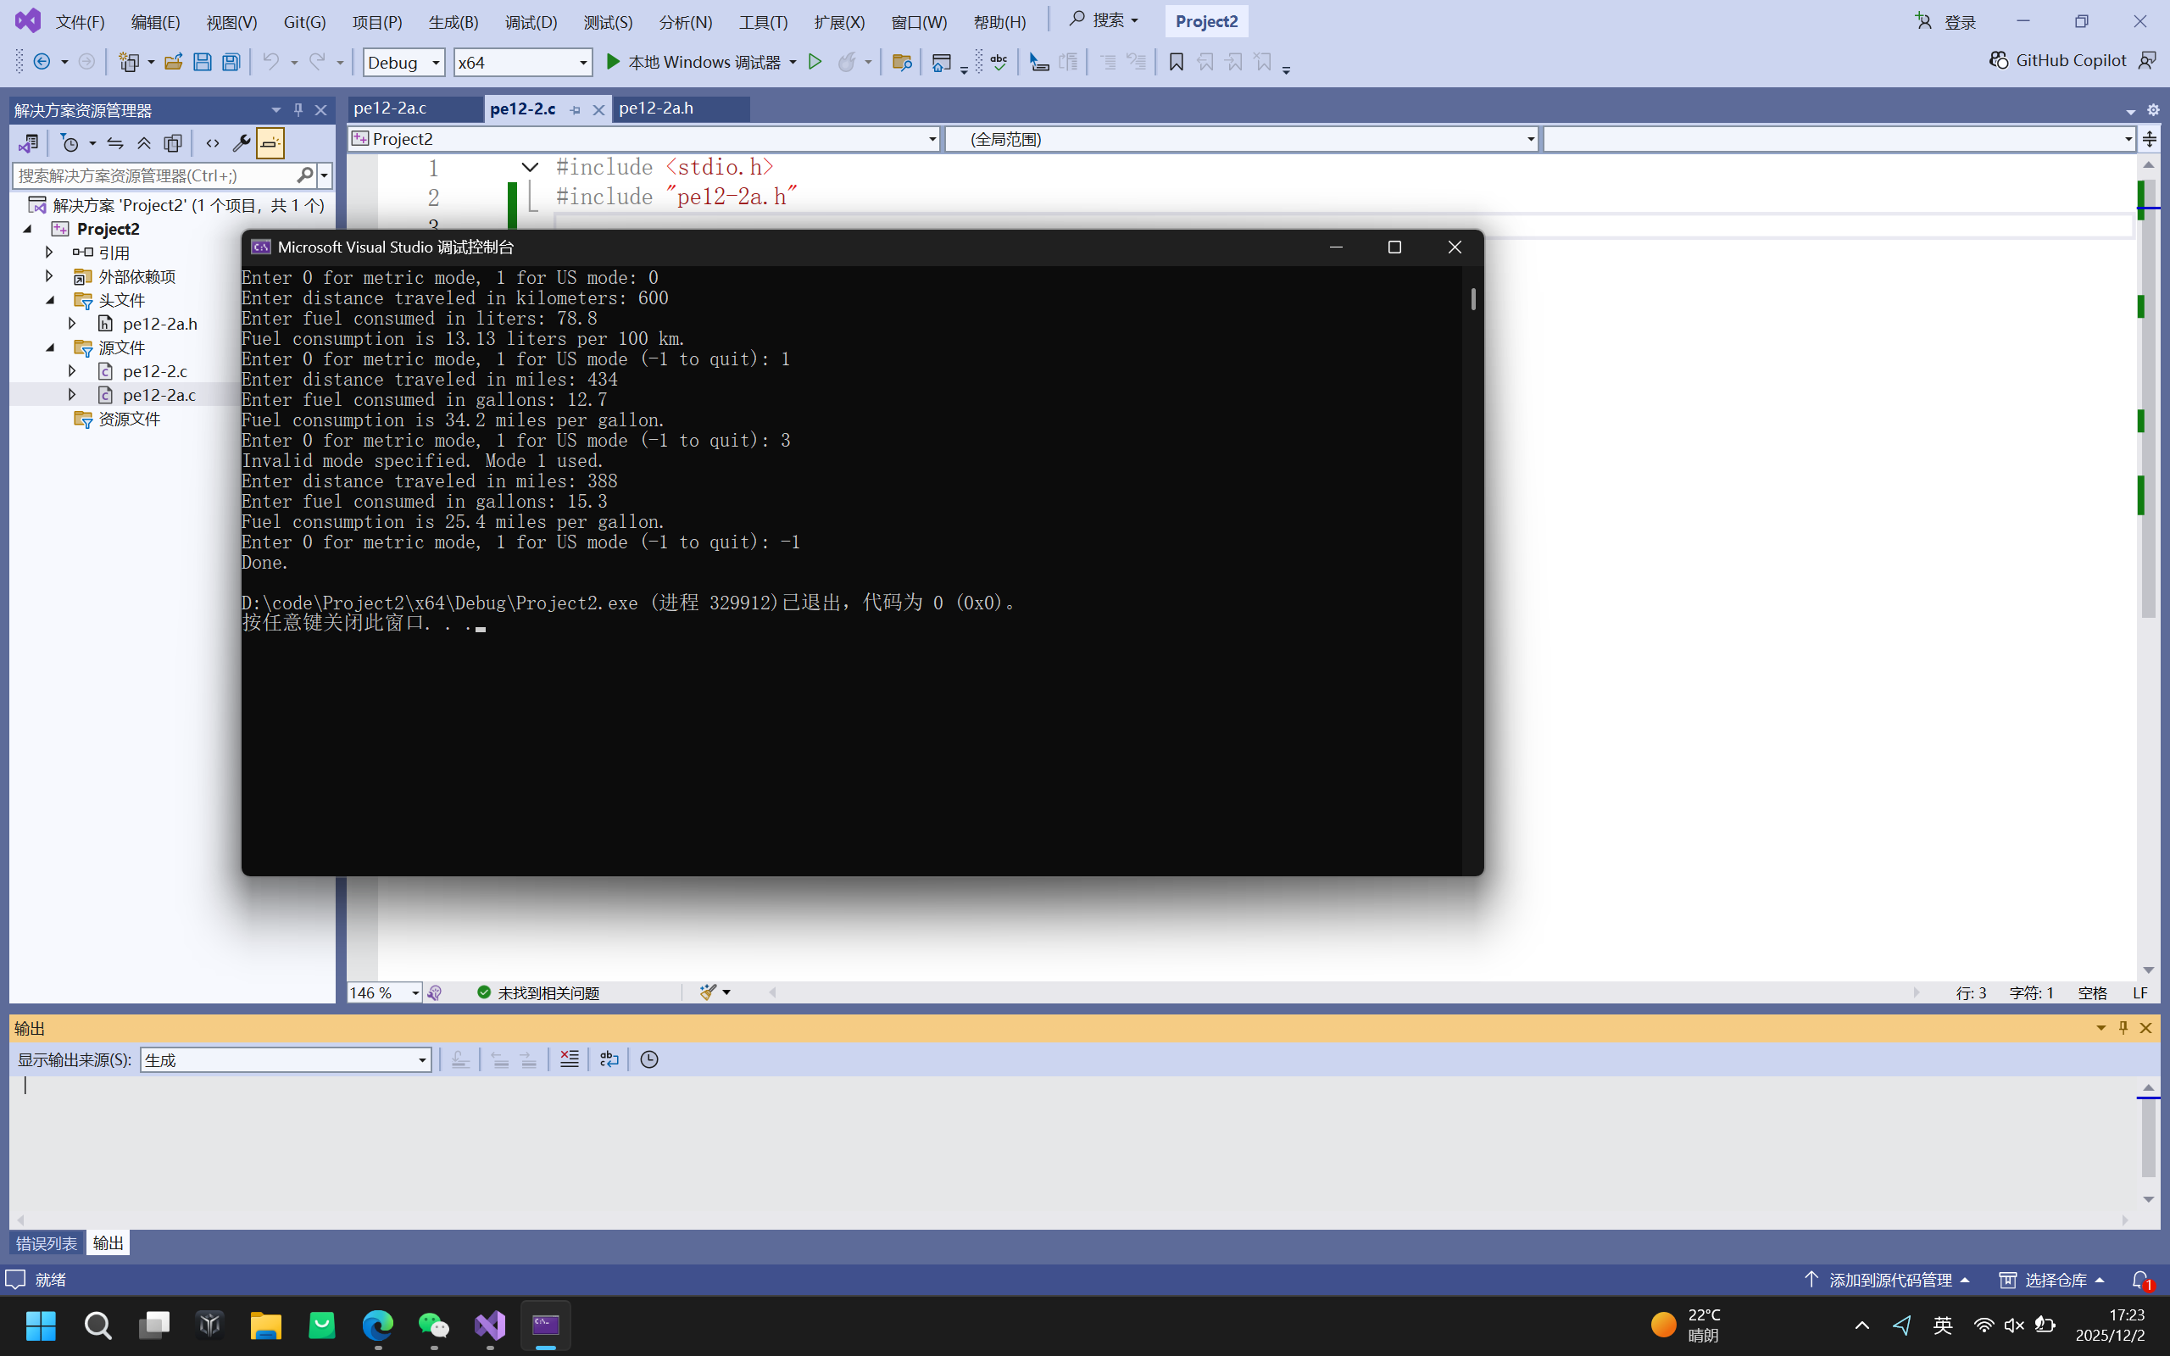
Task: Switch to the pe12-2a.h editor tab
Action: [655, 108]
